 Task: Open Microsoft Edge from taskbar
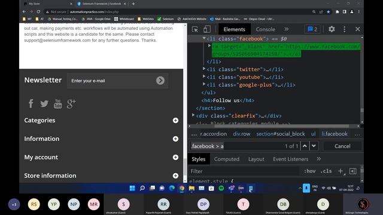pos(172,188)
